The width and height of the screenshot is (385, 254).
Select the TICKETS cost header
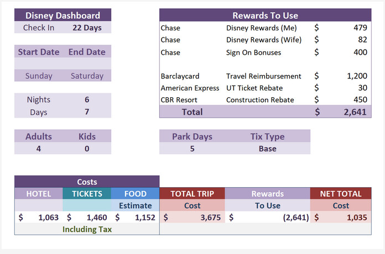pyautogui.click(x=87, y=194)
